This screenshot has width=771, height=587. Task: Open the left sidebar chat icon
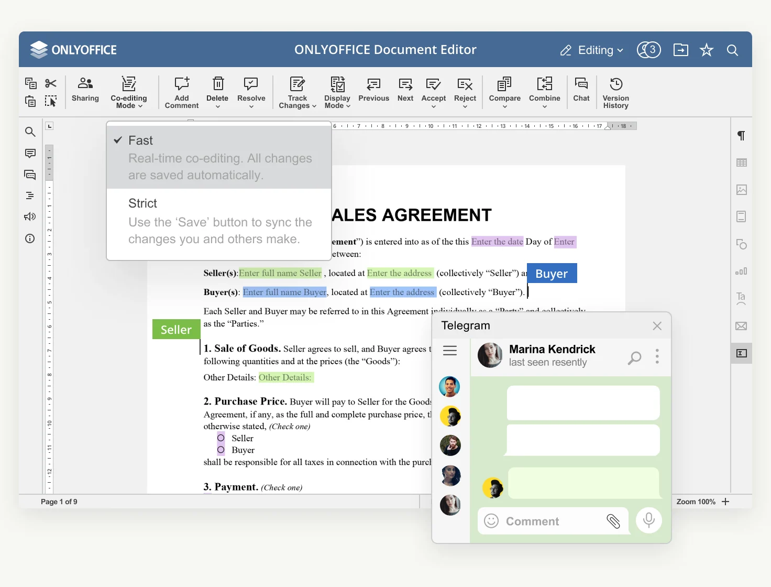pyautogui.click(x=30, y=175)
